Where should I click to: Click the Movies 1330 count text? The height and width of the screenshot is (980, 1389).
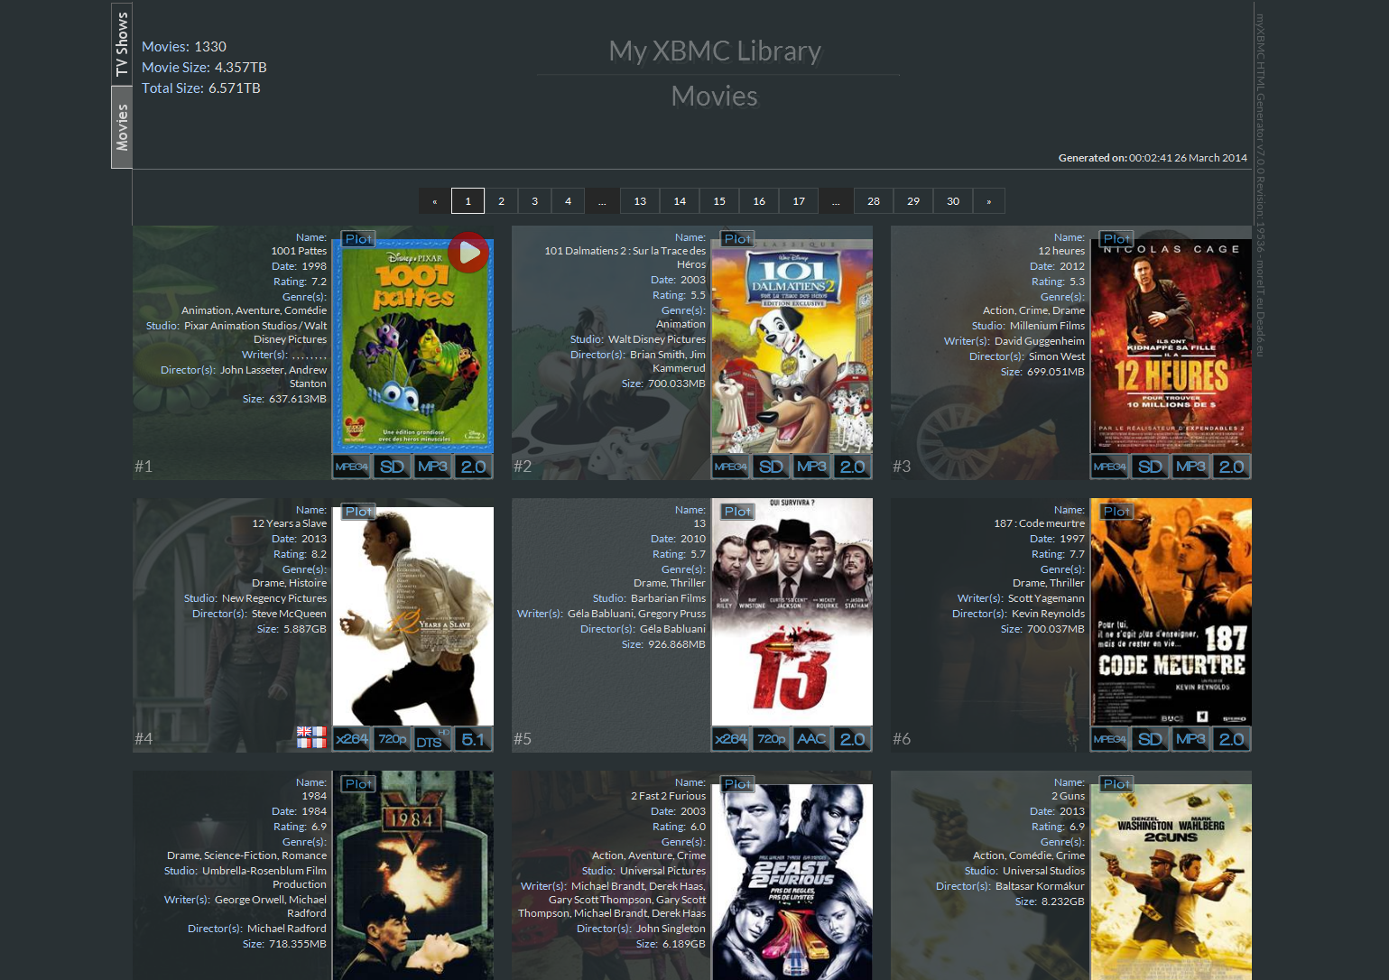pos(184,47)
